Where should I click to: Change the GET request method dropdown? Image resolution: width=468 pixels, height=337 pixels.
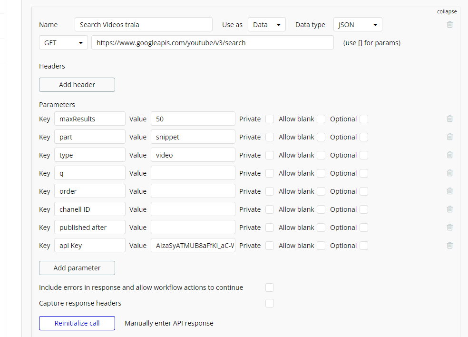click(x=63, y=43)
